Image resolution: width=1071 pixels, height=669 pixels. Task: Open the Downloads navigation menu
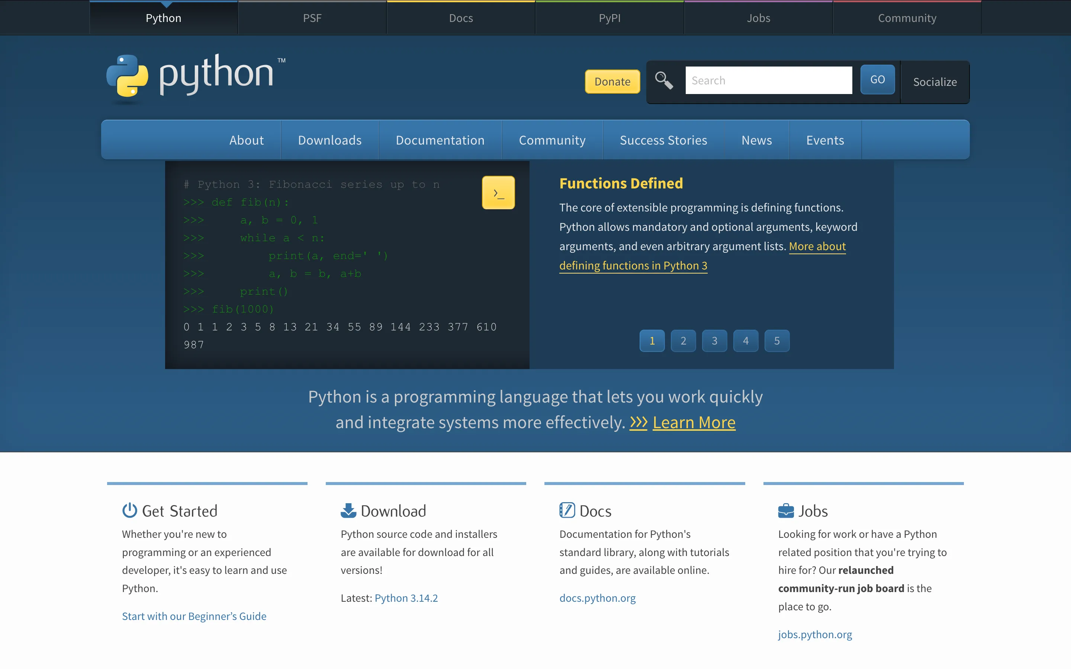pyautogui.click(x=330, y=140)
